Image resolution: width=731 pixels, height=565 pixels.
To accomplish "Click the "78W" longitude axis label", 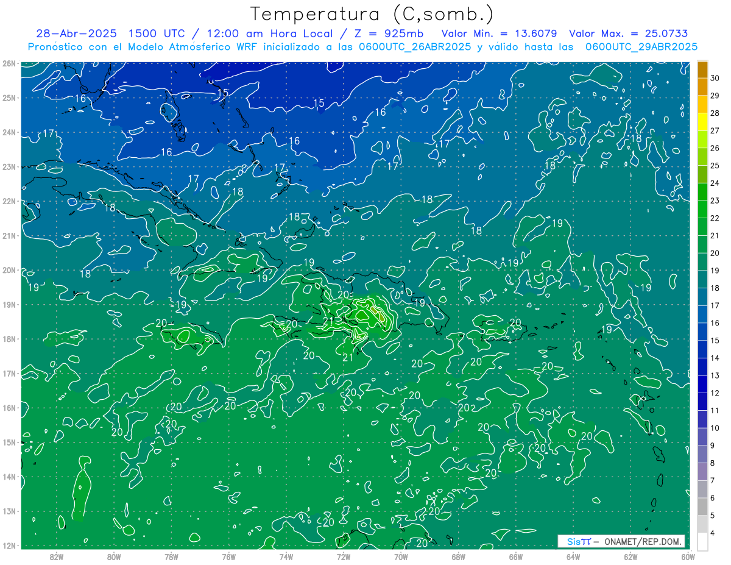I will 171,556.
